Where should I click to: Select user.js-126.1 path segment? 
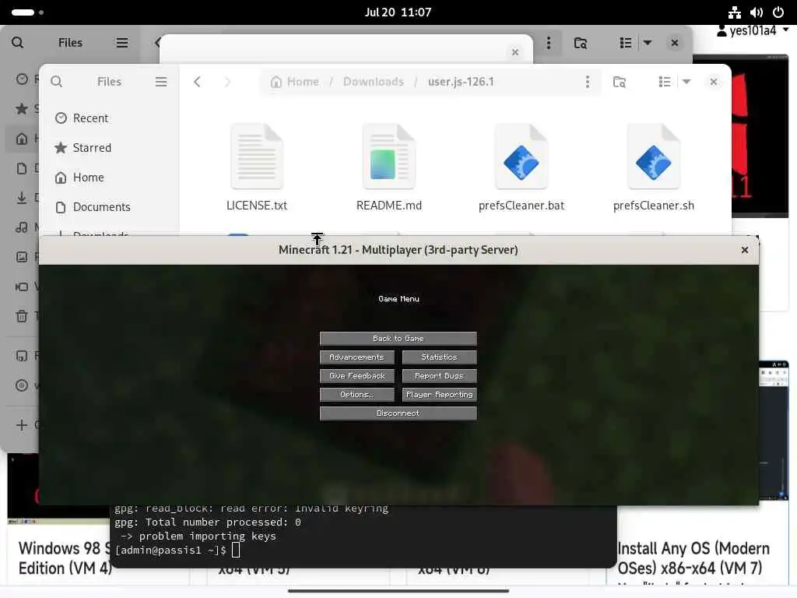tap(461, 81)
